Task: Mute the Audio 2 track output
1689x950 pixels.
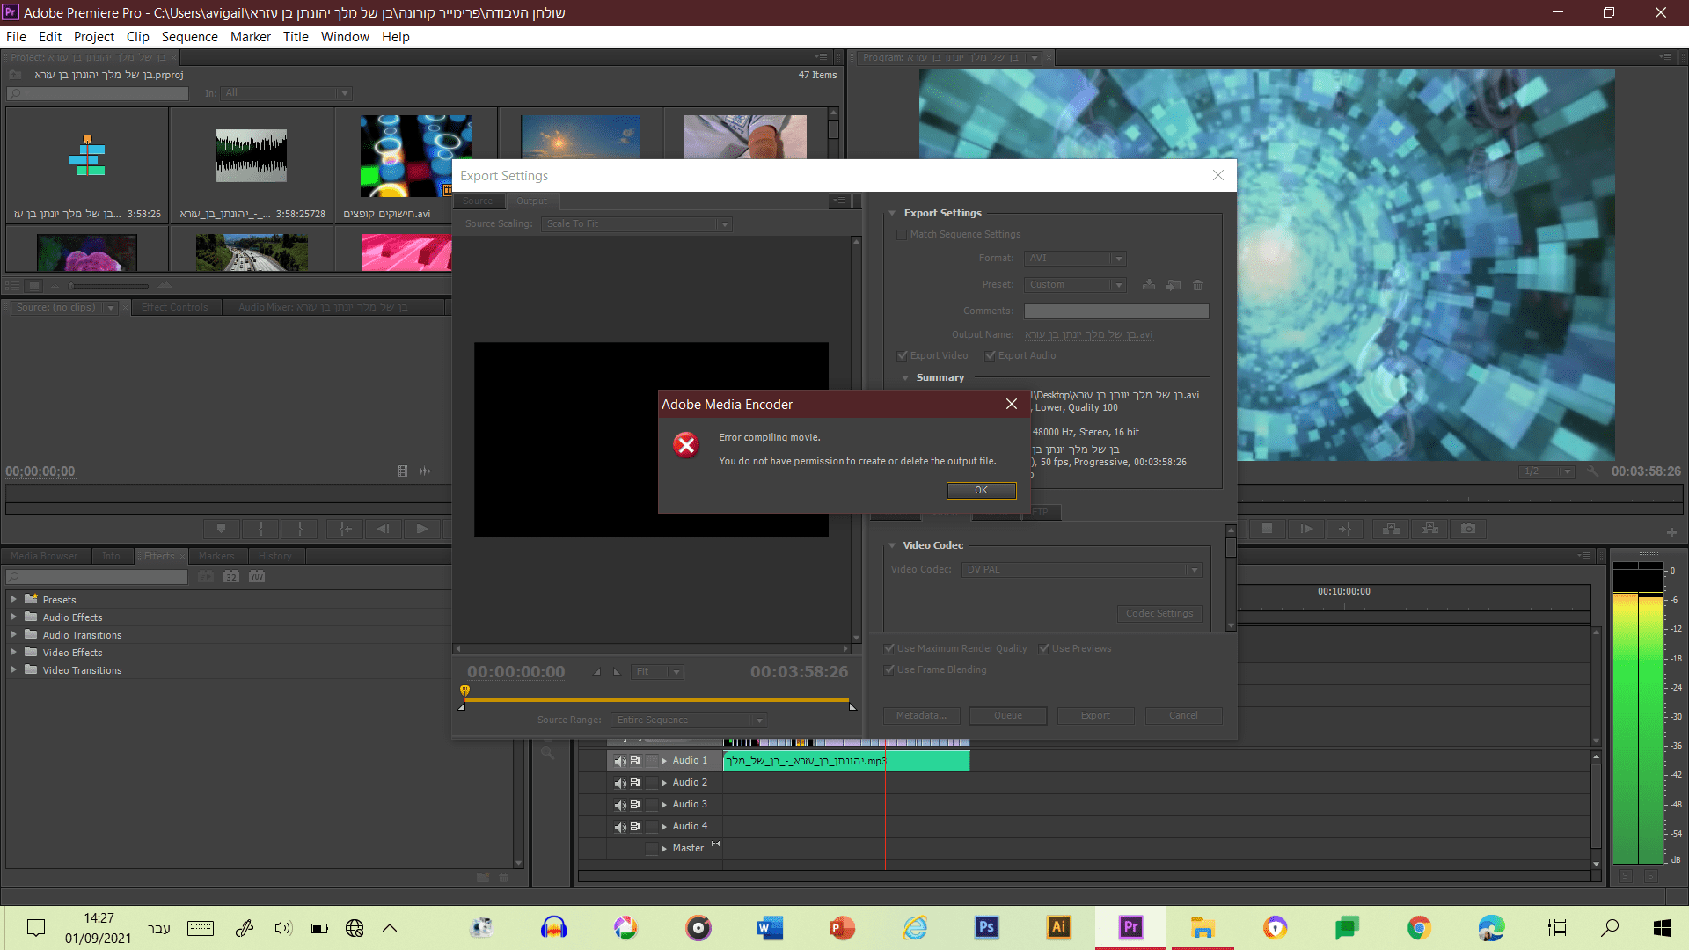Action: pos(620,783)
